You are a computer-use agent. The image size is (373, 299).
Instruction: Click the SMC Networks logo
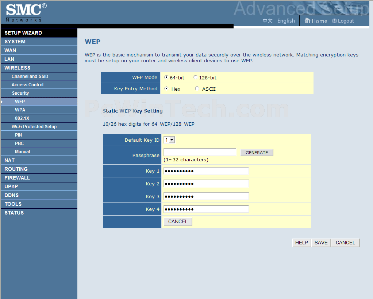point(26,13)
